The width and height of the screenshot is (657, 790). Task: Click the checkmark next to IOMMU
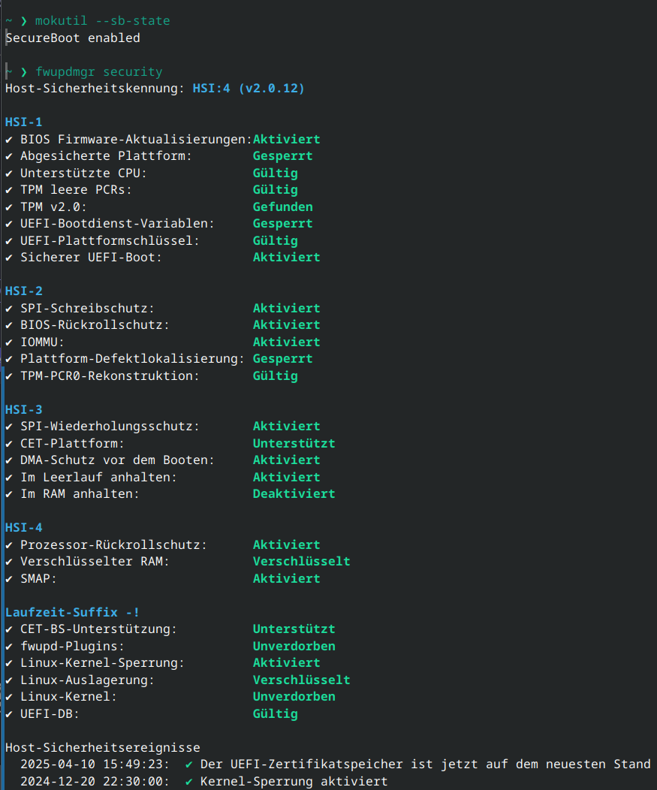click(x=9, y=342)
